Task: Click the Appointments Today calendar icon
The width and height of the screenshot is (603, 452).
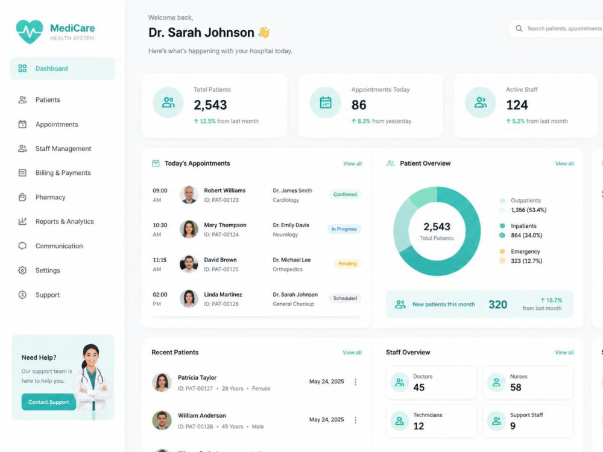Action: [x=326, y=102]
